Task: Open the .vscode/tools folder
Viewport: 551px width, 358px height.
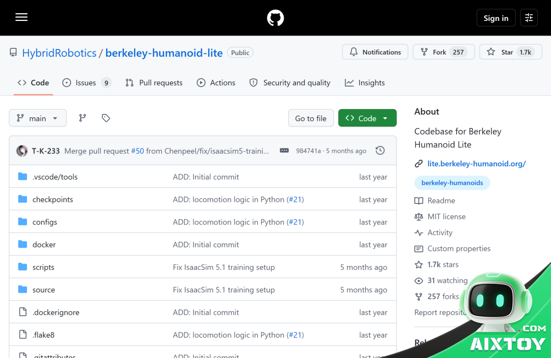Action: click(55, 177)
